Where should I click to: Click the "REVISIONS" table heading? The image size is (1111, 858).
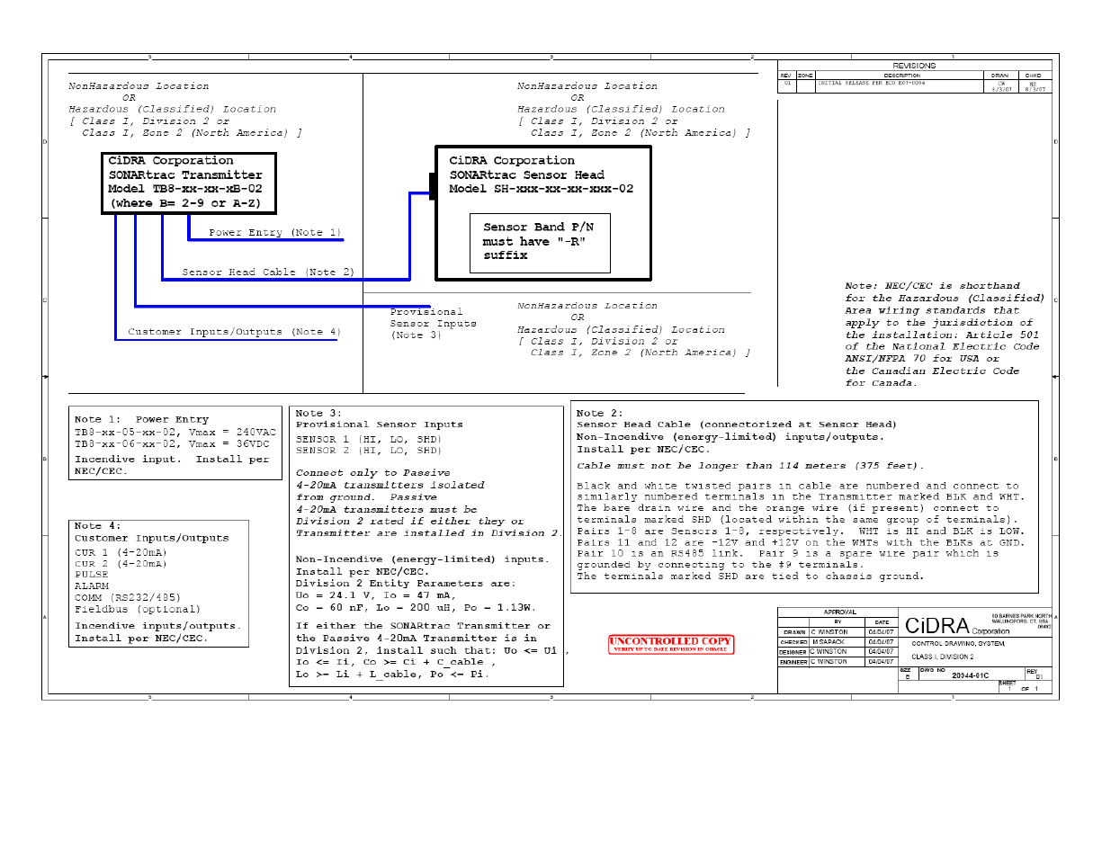click(914, 66)
